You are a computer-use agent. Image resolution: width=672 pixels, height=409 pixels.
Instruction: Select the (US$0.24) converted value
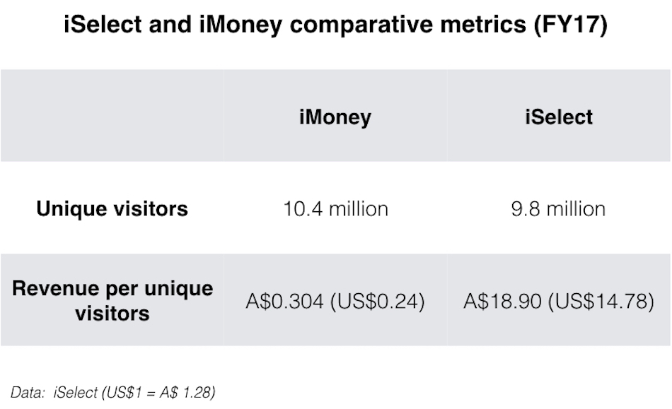(378, 301)
